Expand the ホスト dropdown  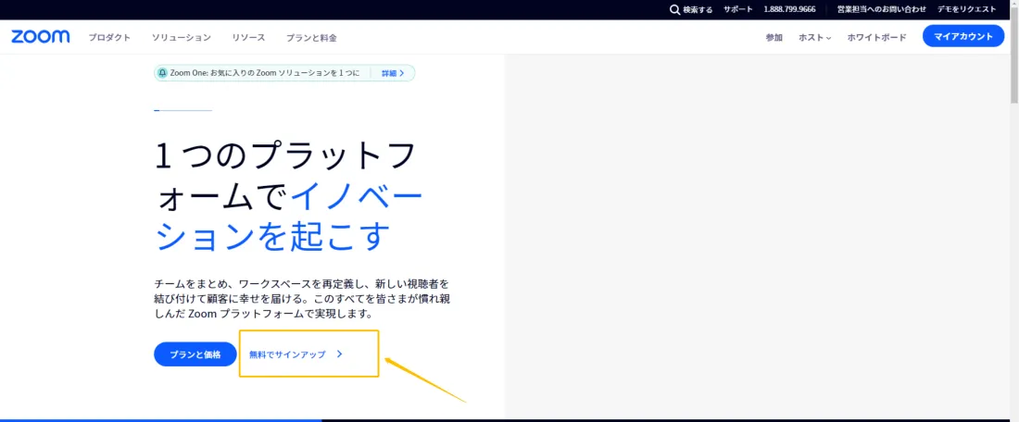[x=815, y=38]
